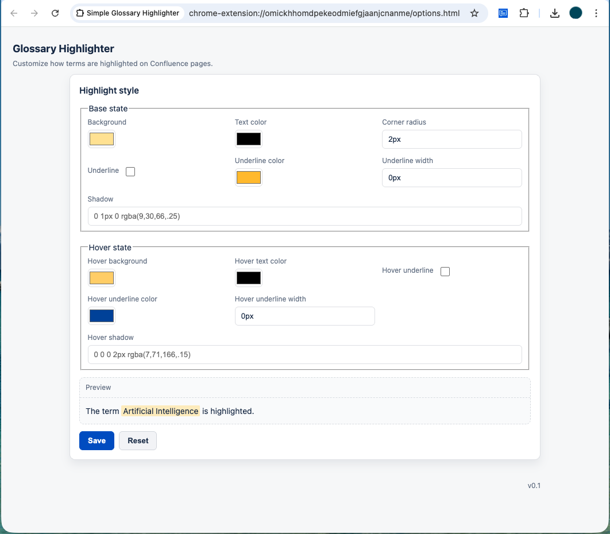The image size is (610, 534).
Task: Click the Corner radius input field
Action: tap(452, 139)
